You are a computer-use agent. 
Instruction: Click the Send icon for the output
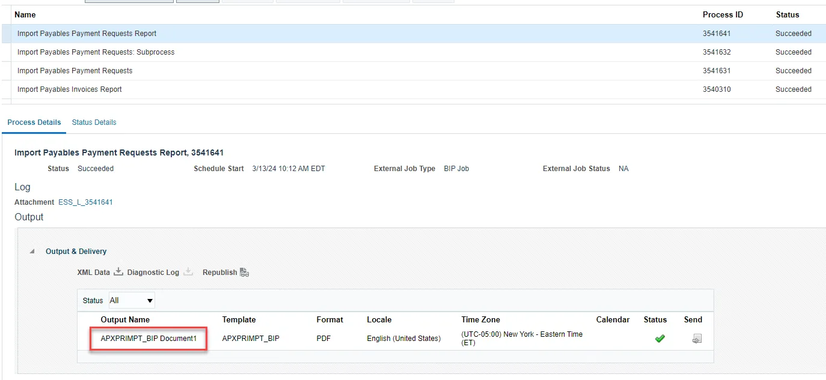(697, 339)
